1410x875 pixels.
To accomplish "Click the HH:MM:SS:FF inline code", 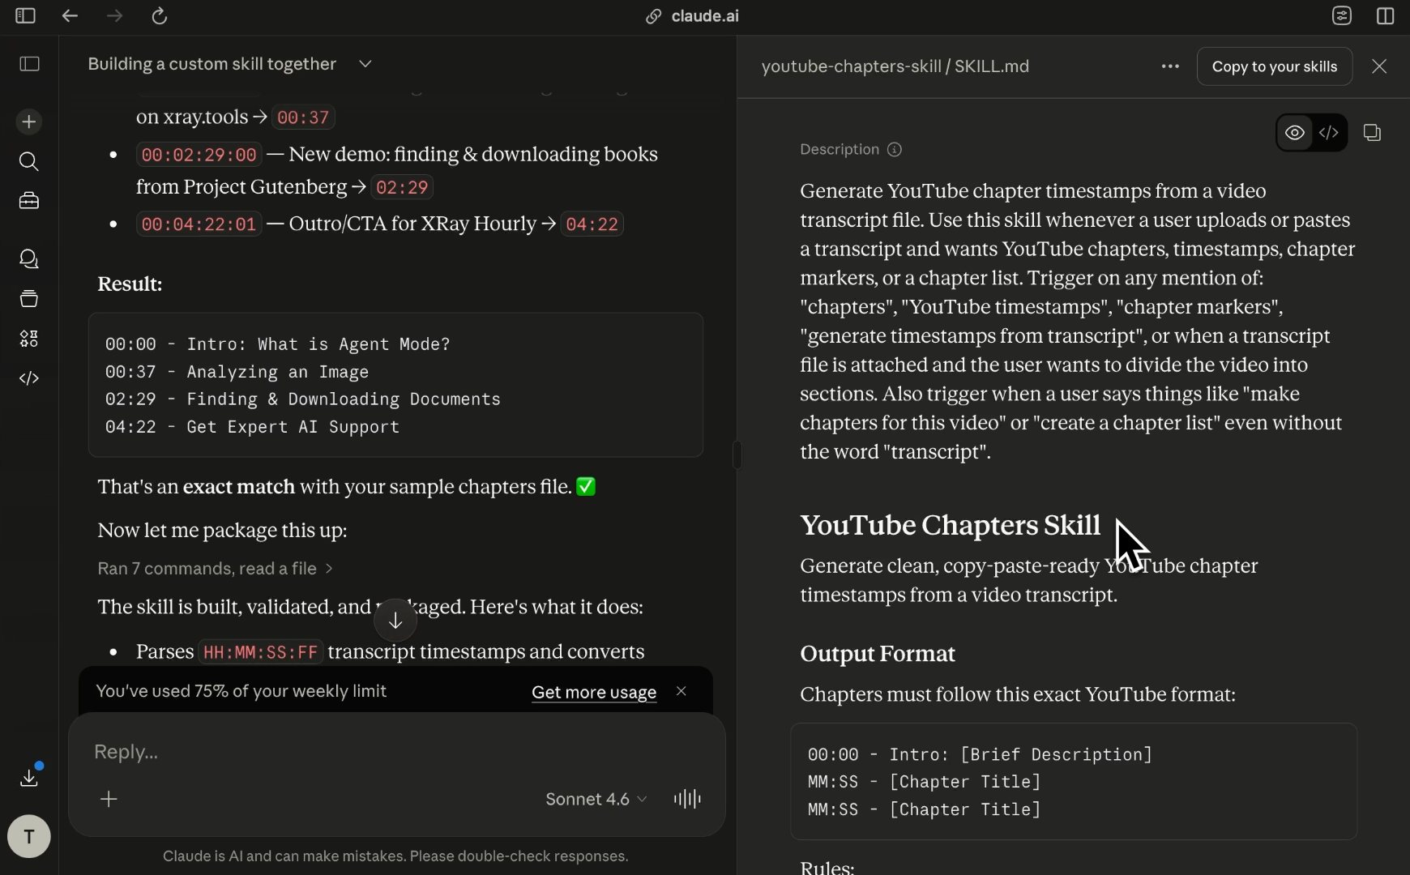I will (x=260, y=652).
